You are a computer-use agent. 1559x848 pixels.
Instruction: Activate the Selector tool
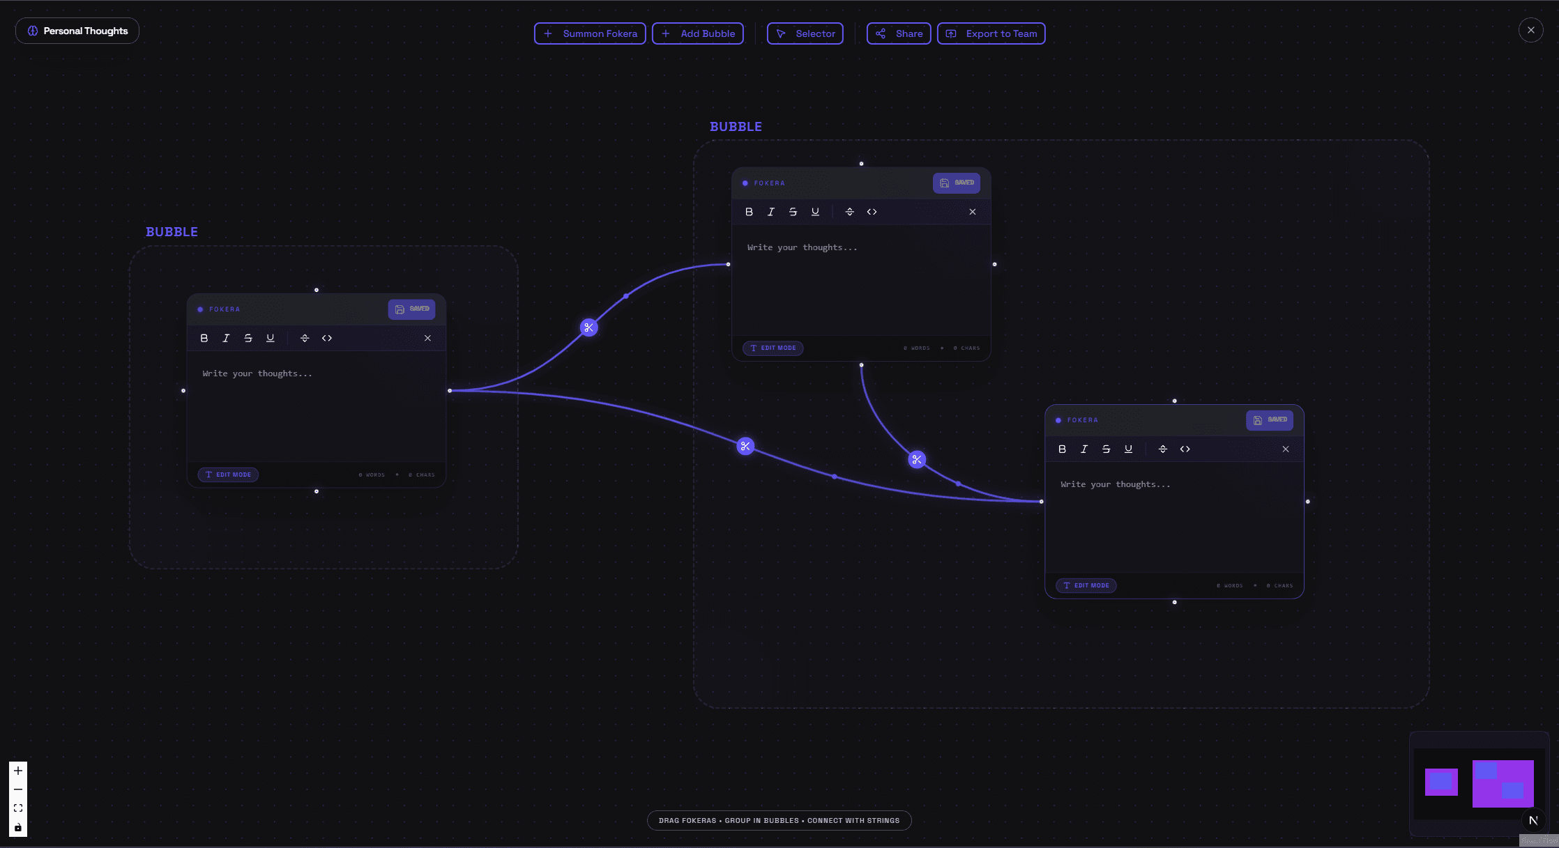[x=805, y=33]
